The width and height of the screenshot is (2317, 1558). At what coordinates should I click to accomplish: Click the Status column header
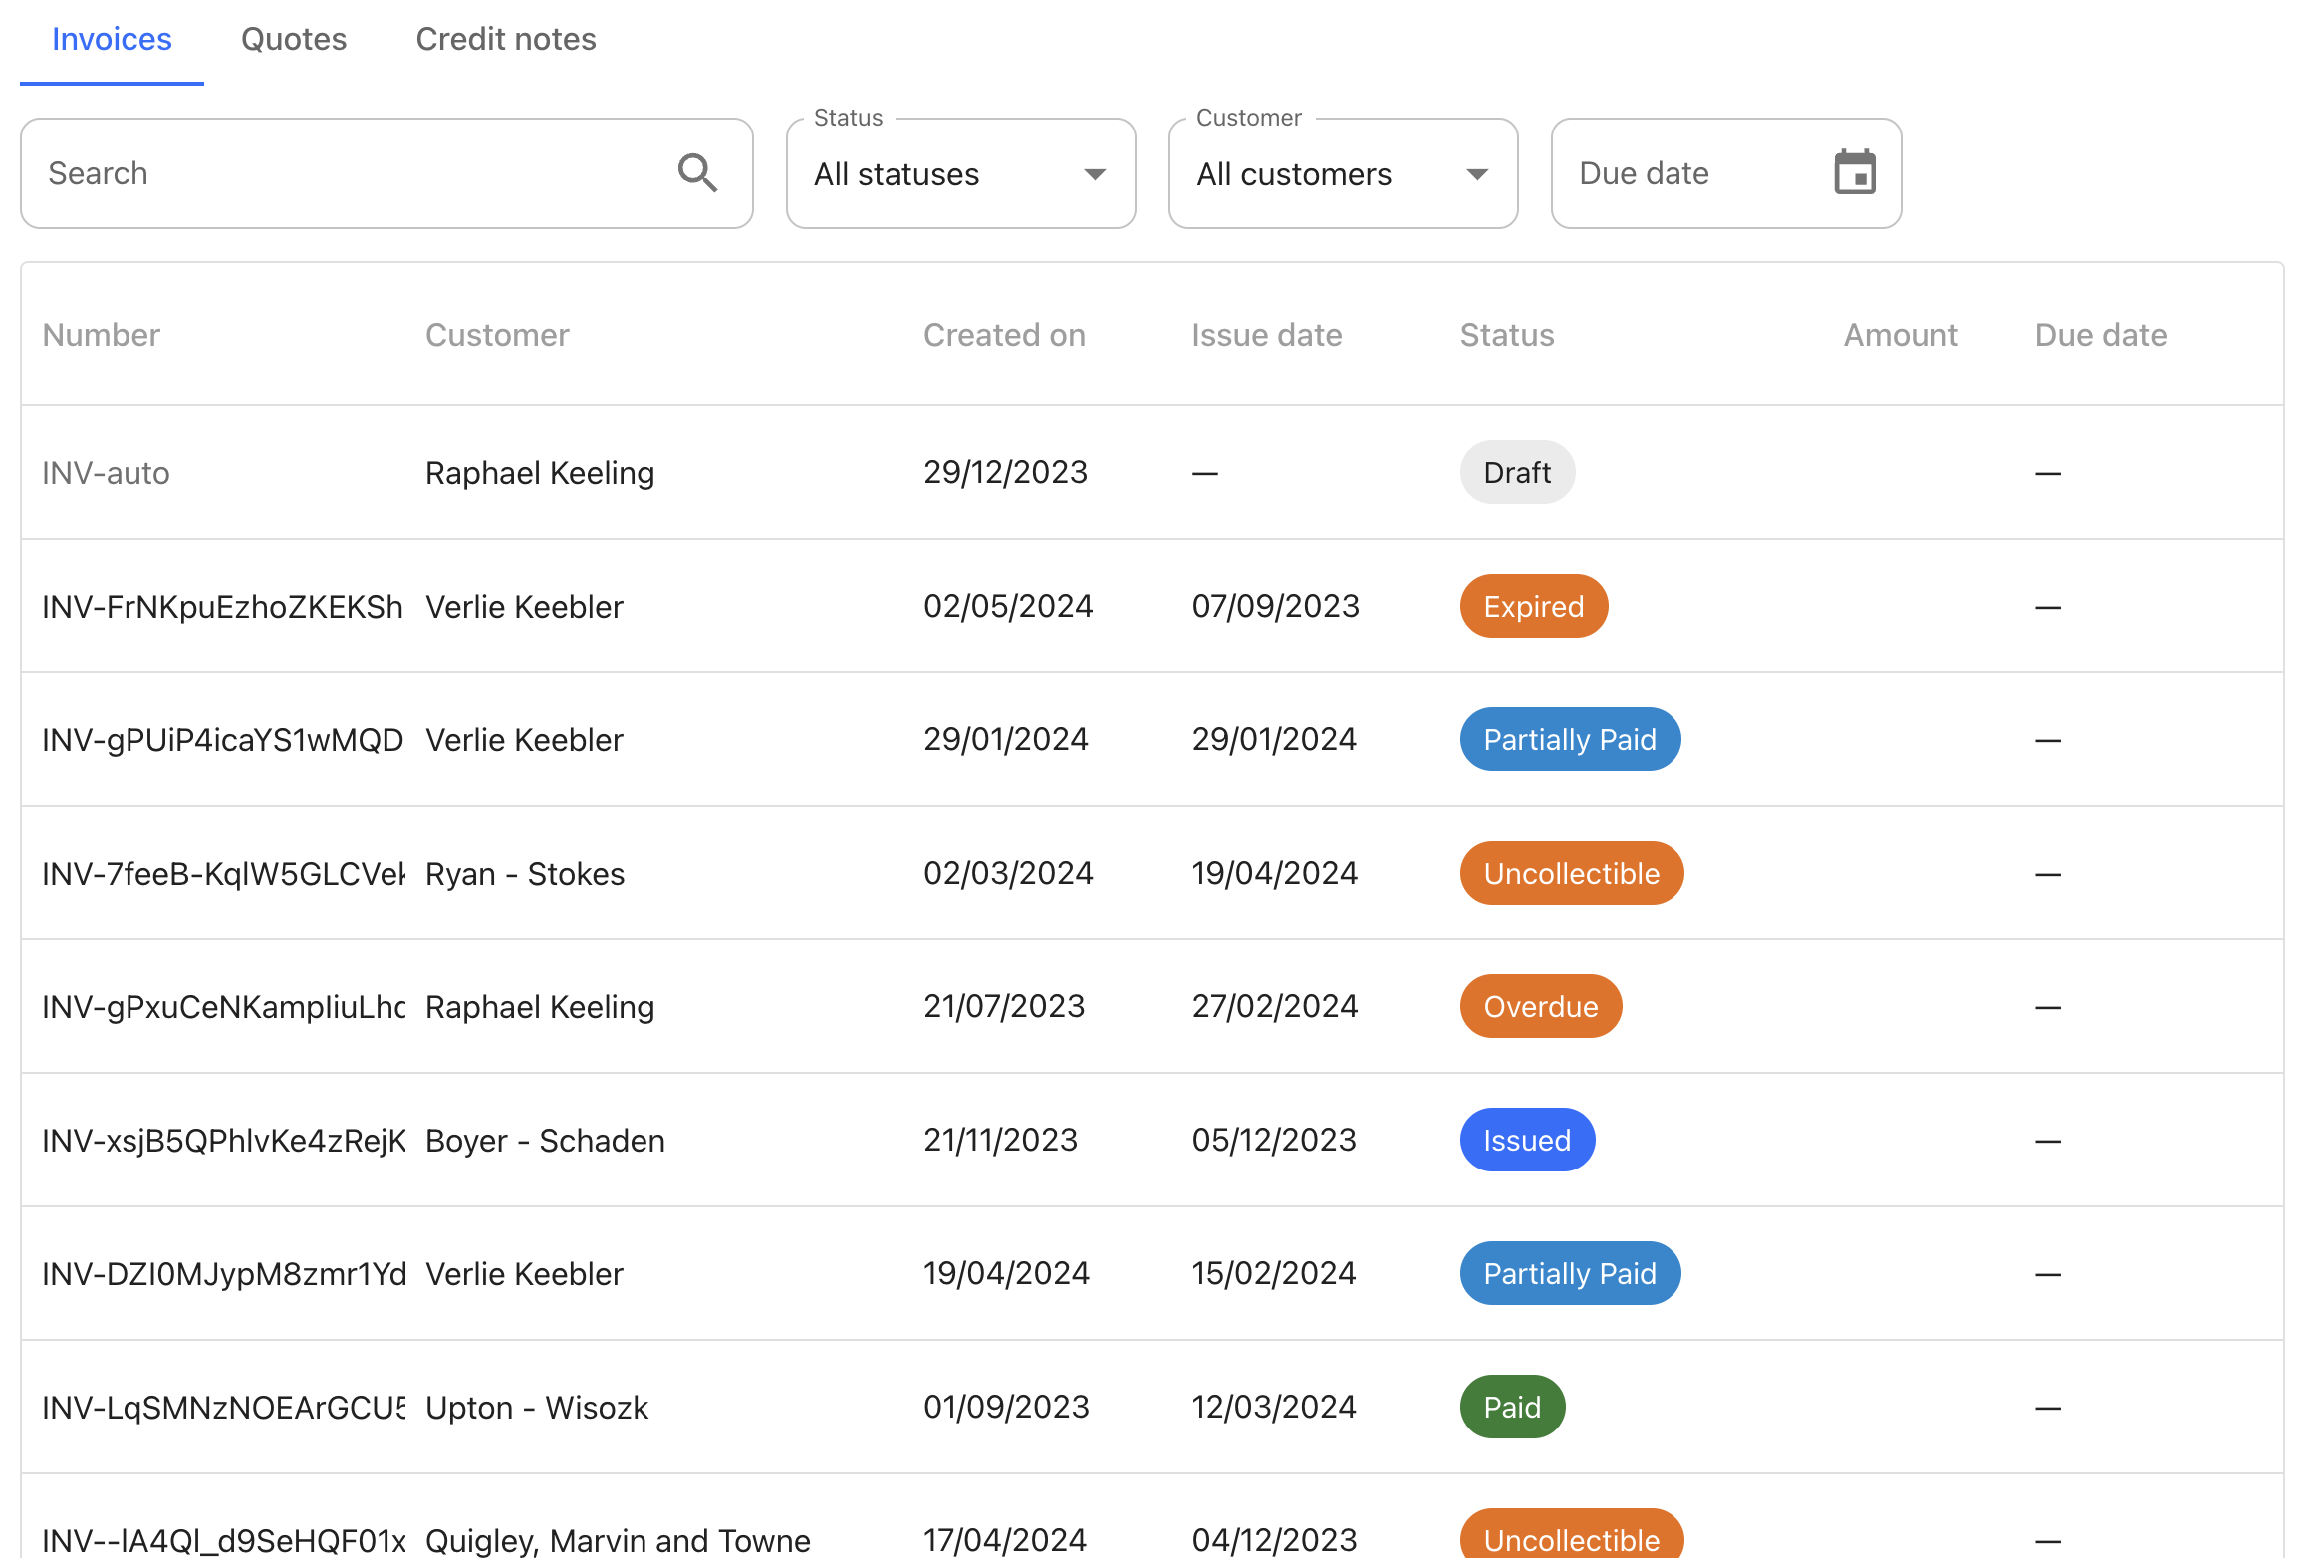point(1507,335)
